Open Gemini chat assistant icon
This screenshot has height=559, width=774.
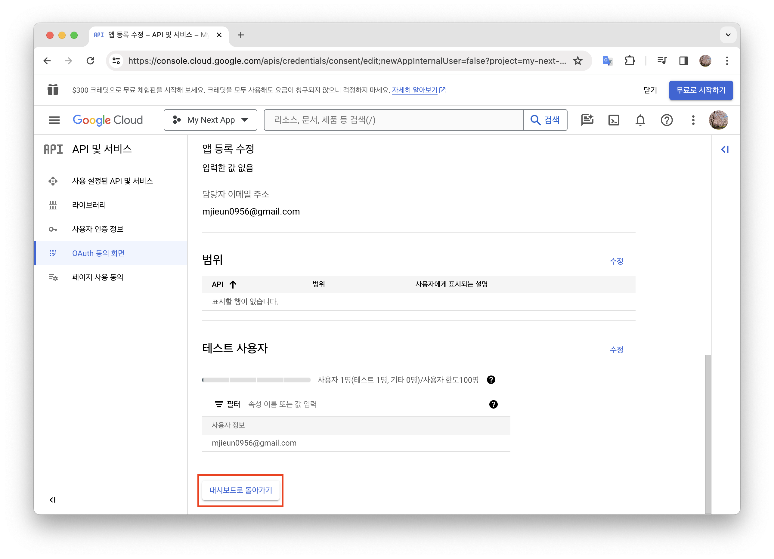pyautogui.click(x=587, y=120)
